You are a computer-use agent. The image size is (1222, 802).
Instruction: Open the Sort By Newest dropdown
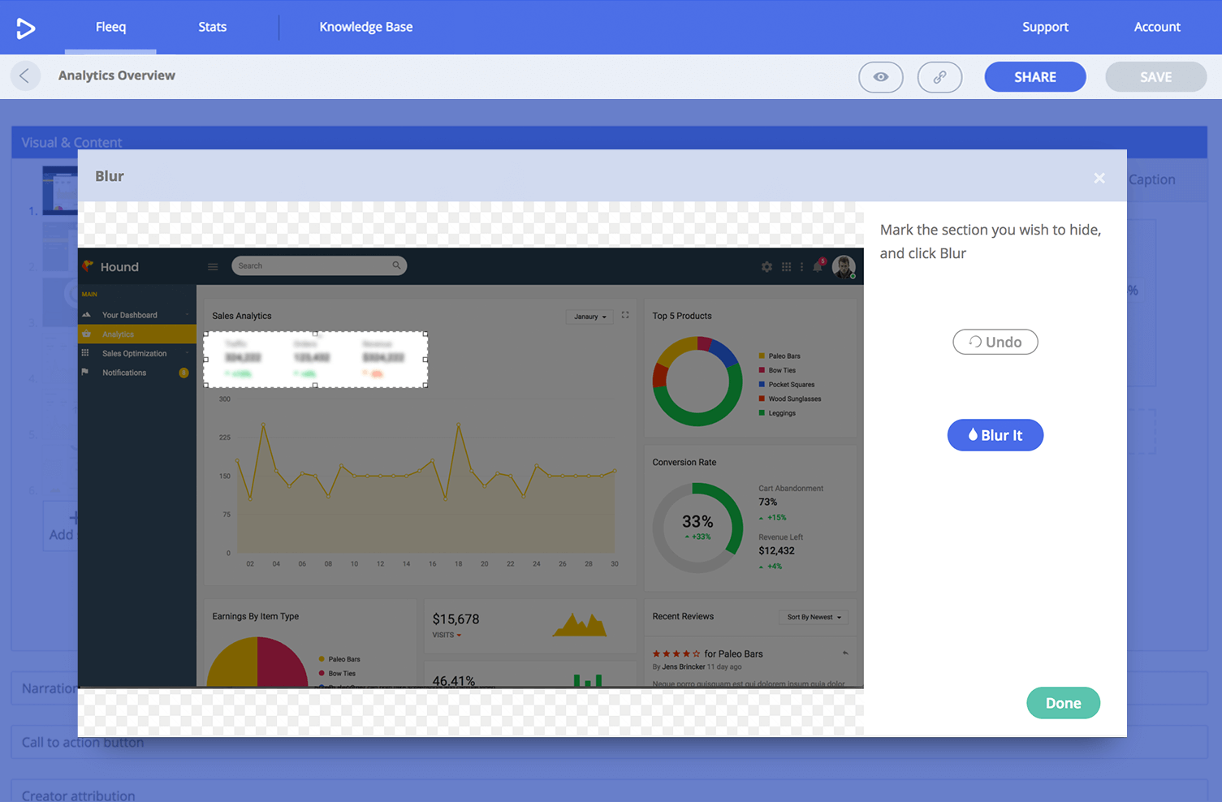pos(814,617)
